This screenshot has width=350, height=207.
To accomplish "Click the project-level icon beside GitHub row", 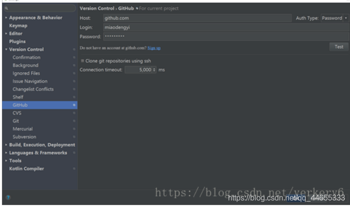I will pos(74,105).
